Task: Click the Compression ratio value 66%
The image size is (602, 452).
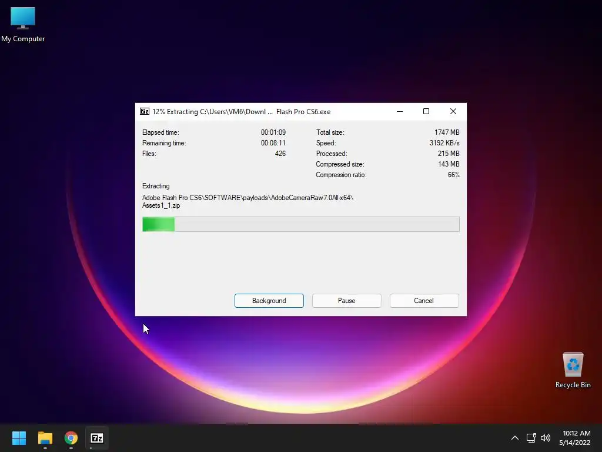Action: coord(453,175)
